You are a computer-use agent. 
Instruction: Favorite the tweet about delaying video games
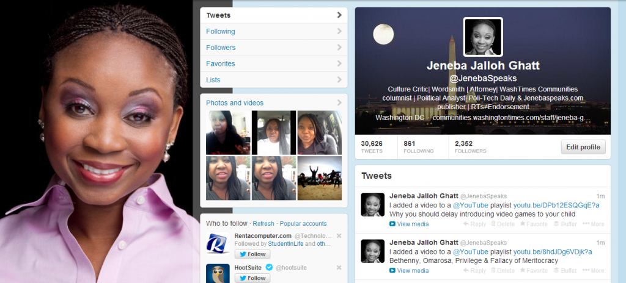coord(534,224)
